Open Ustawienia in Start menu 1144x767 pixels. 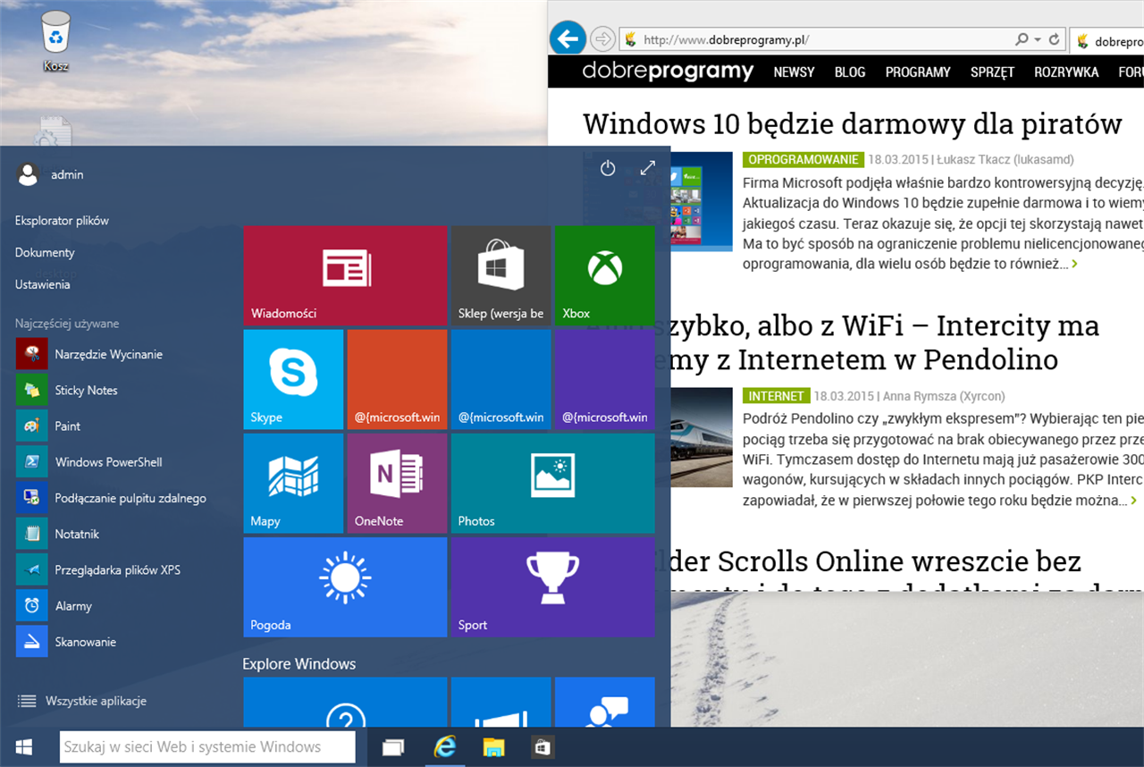coord(42,284)
